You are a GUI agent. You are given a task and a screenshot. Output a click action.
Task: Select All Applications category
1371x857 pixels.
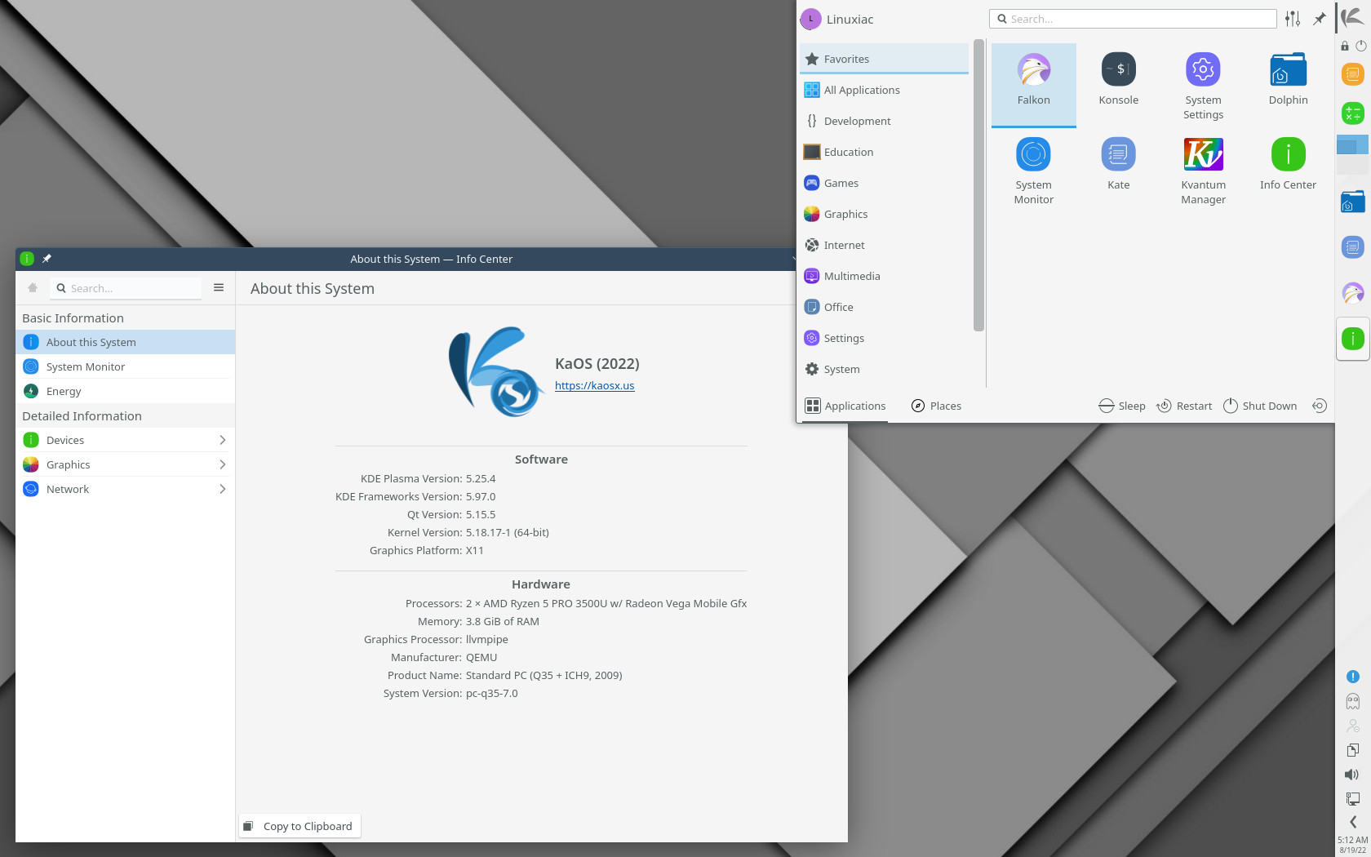coord(884,90)
